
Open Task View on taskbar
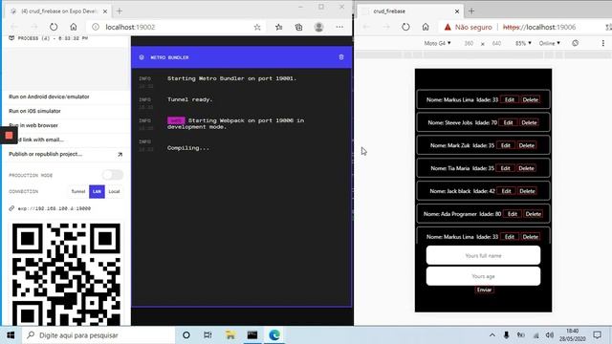pyautogui.click(x=208, y=335)
